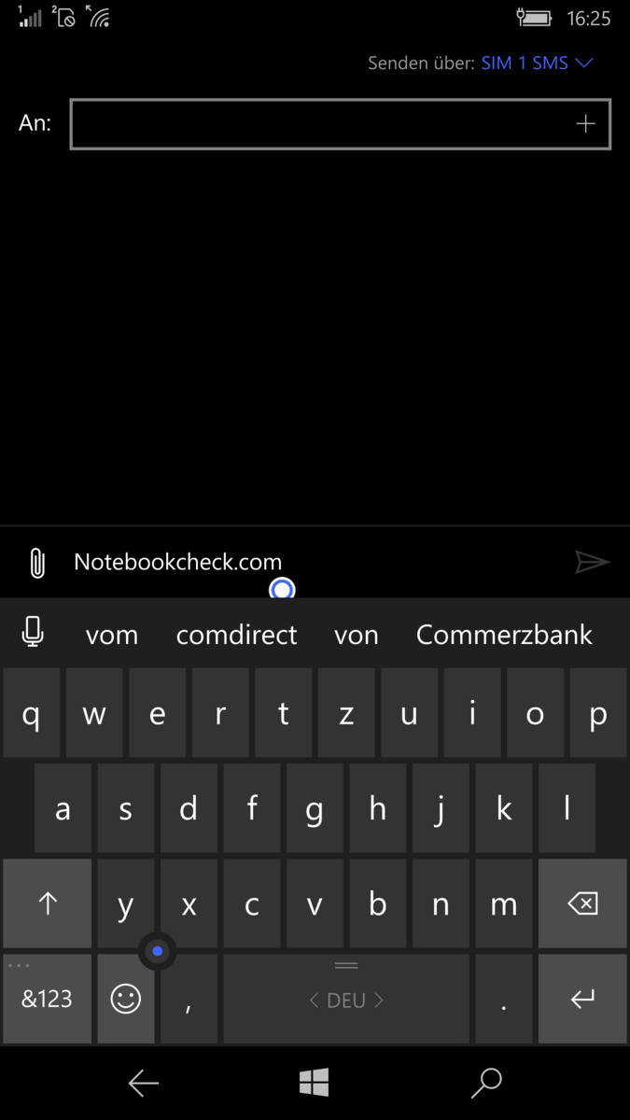Screen dimensions: 630x1120
Task: Choose the suggestion 'comdirect'
Action: 236,635
